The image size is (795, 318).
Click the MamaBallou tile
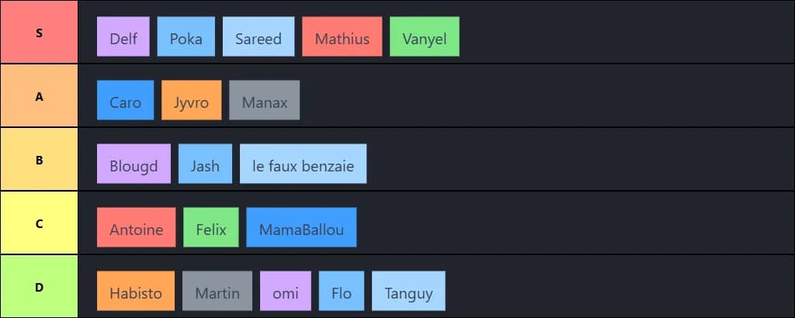(x=302, y=227)
